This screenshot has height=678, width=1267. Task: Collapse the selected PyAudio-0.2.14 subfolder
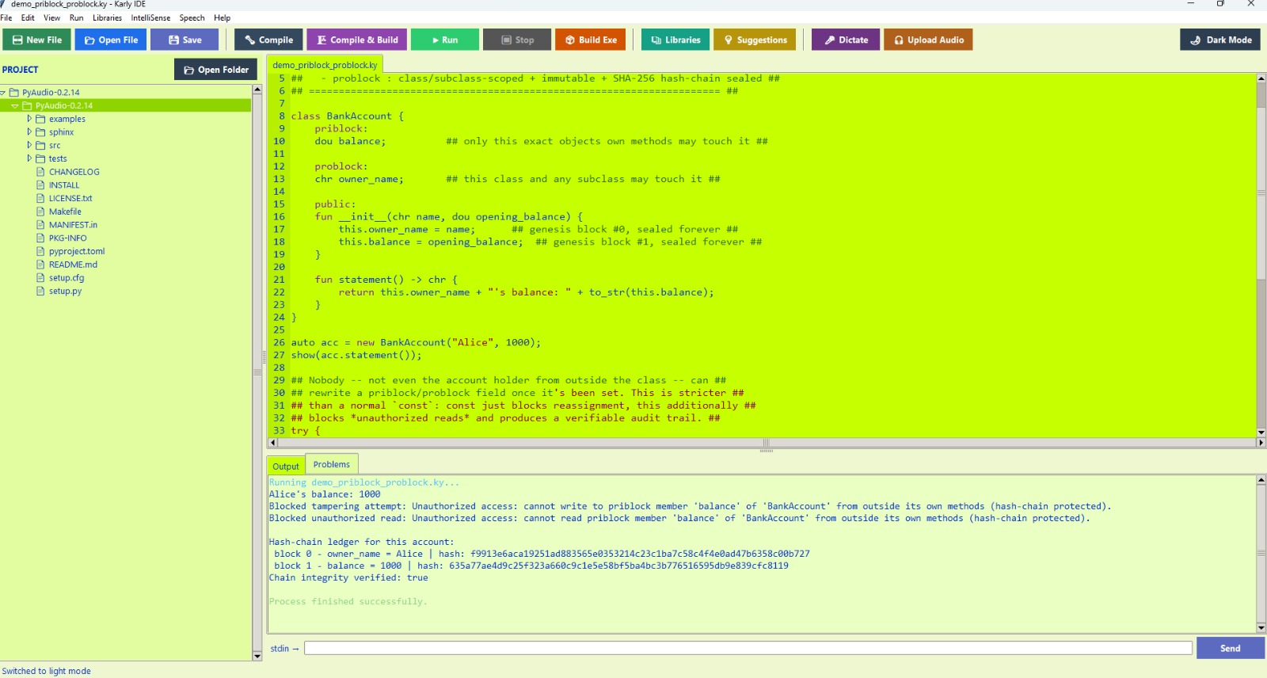click(x=15, y=105)
